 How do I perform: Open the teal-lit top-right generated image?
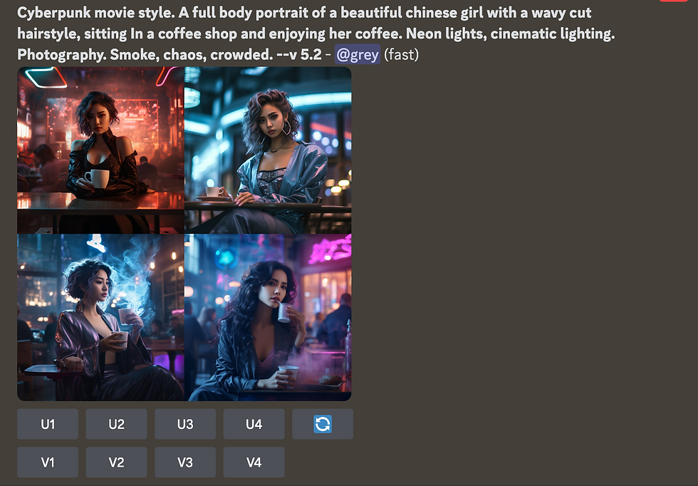[x=268, y=150]
